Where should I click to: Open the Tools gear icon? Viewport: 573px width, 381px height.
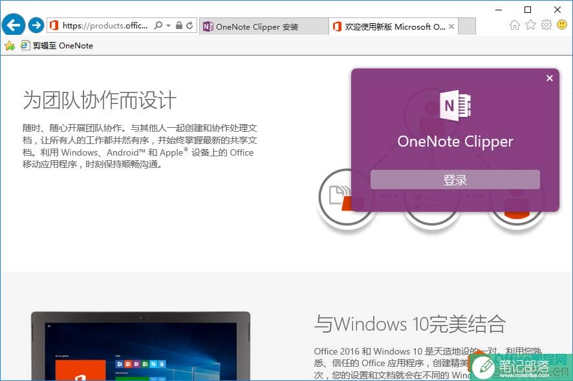[546, 25]
